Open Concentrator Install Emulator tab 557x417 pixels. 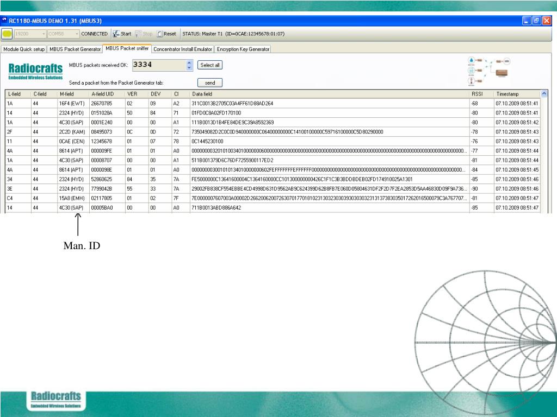pos(183,49)
